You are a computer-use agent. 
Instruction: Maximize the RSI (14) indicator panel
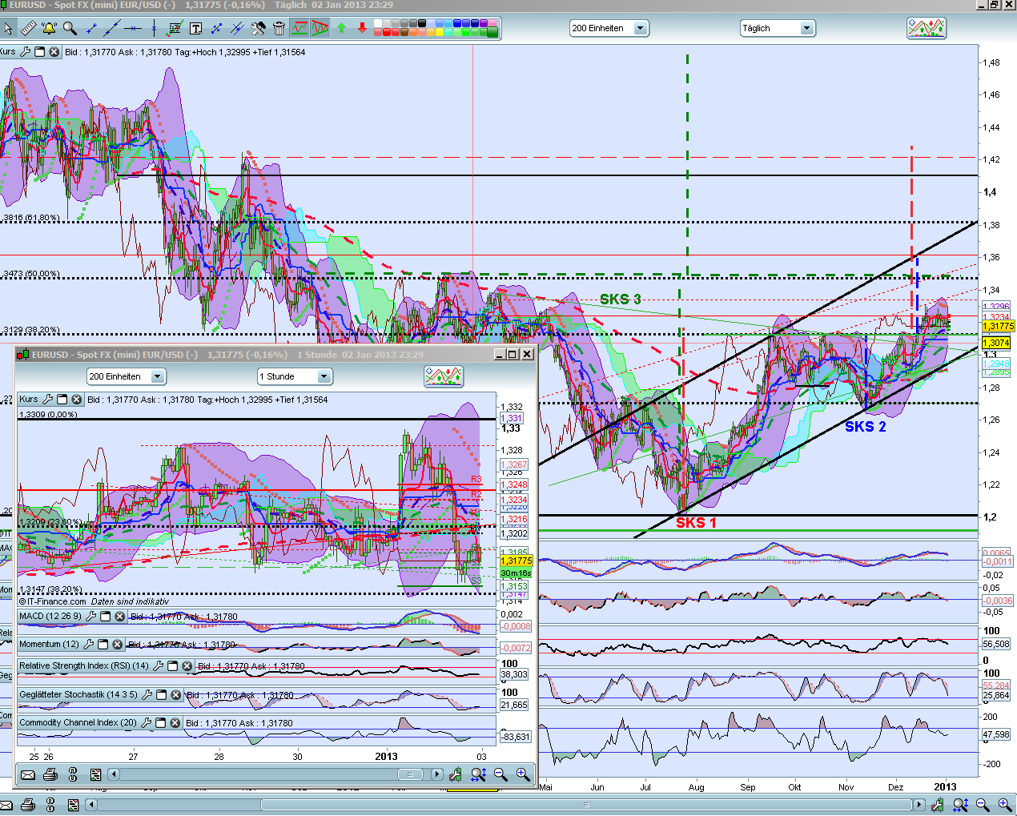(172, 666)
